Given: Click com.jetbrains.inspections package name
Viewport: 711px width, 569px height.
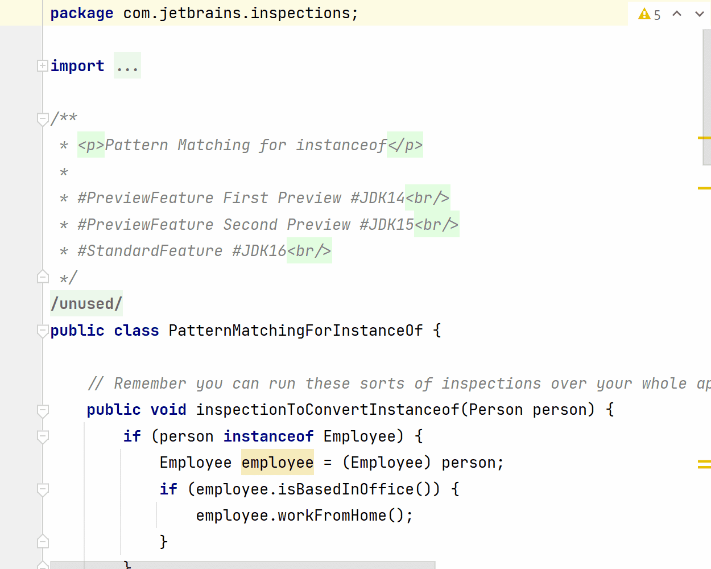Looking at the screenshot, I should [x=237, y=13].
